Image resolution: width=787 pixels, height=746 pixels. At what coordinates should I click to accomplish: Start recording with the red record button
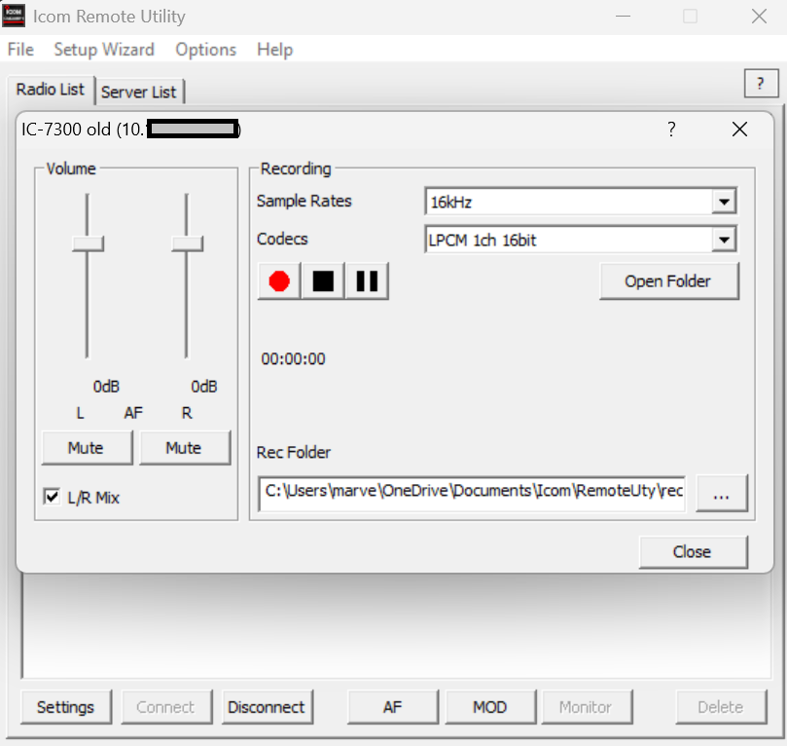click(279, 281)
